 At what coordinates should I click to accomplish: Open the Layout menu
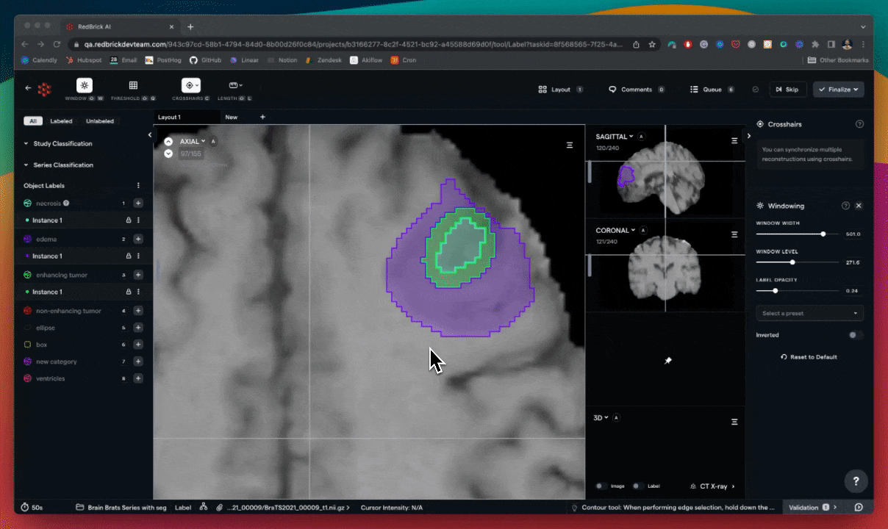coord(561,90)
